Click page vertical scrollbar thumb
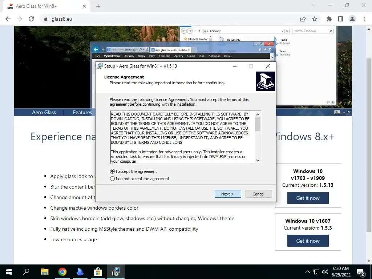Image resolution: width=372 pixels, height=279 pixels. point(369,145)
